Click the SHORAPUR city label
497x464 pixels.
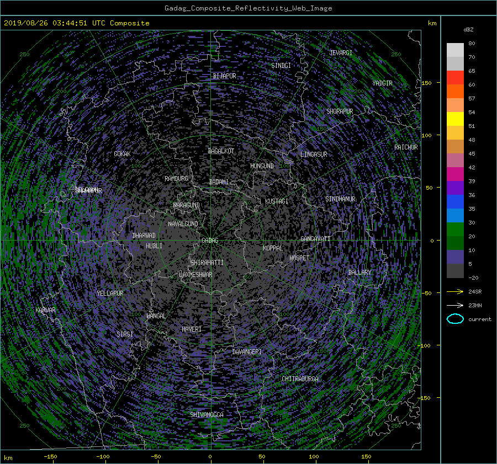[340, 111]
